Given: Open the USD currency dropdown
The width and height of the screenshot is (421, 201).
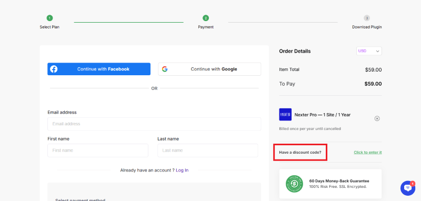Looking at the screenshot, I should click(369, 51).
